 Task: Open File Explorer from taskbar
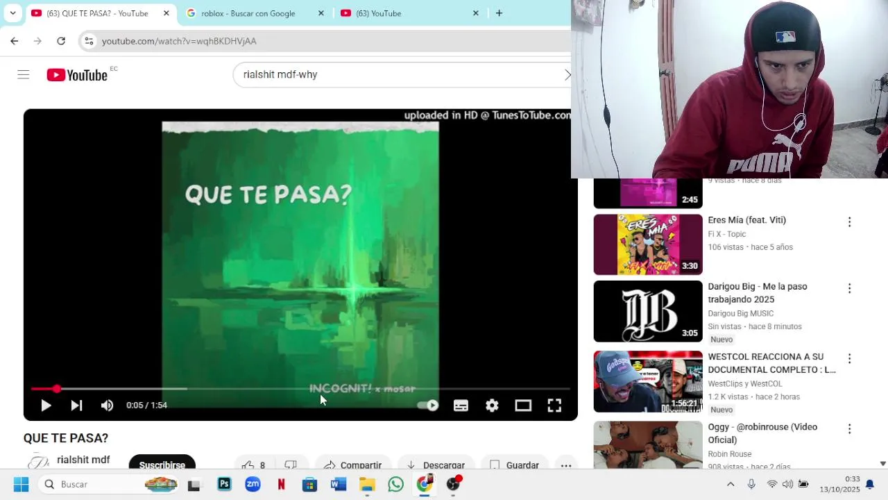point(367,484)
